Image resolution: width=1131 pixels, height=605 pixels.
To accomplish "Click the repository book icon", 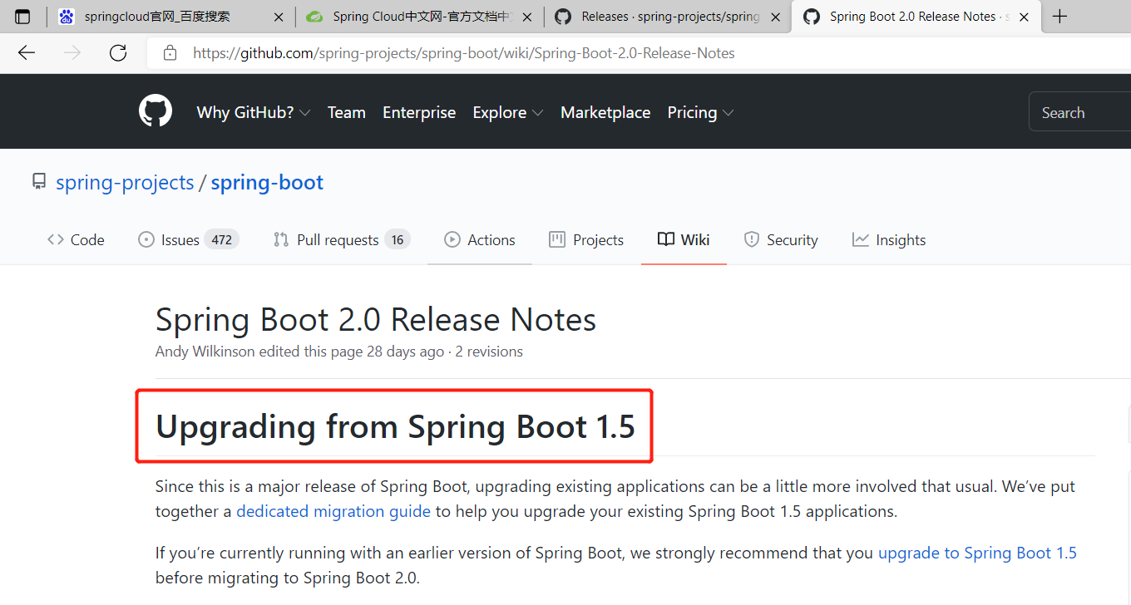I will pos(39,182).
